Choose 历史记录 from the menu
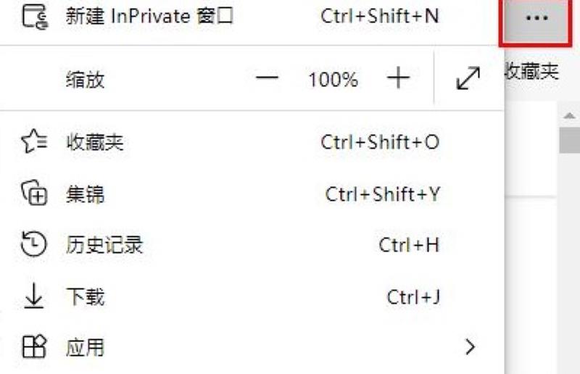580x374 pixels. [252, 244]
